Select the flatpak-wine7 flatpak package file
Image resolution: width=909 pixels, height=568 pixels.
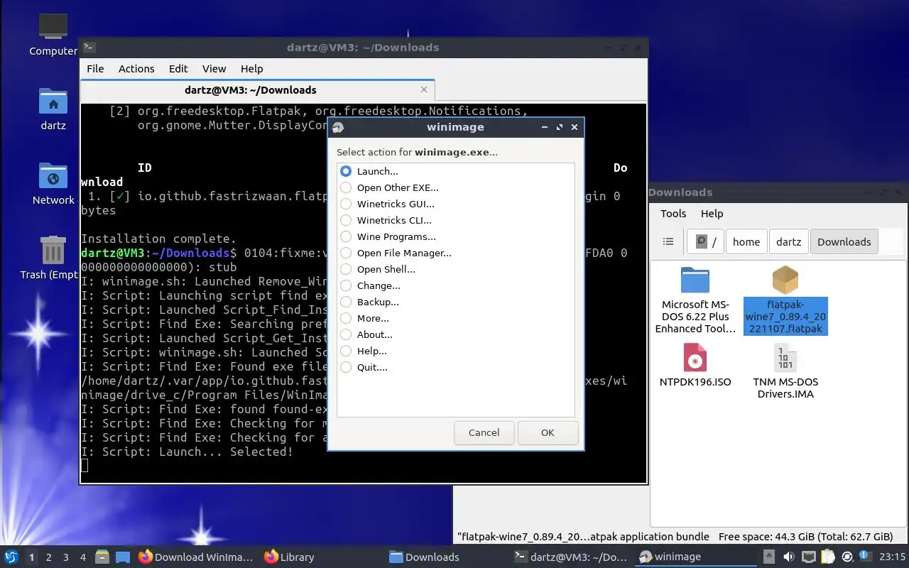785,300
